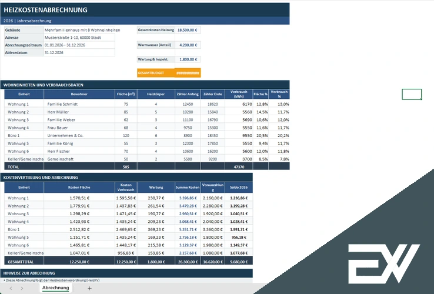Select the Gesamtkosten Heizung value 18.500,00 €

click(x=188, y=30)
